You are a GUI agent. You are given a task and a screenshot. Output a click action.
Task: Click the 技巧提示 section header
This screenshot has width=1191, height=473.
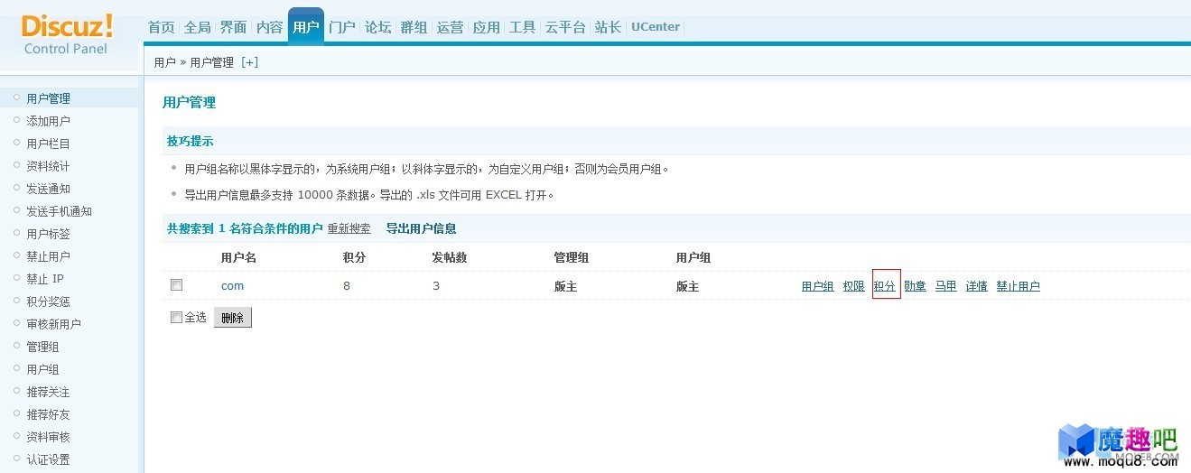[x=190, y=142]
